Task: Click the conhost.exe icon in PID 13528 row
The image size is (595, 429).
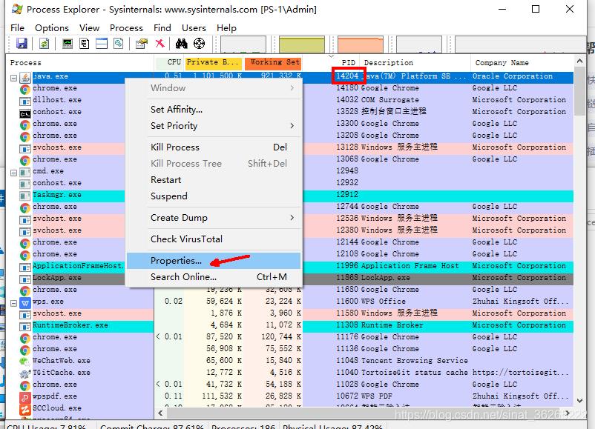Action: (25, 113)
